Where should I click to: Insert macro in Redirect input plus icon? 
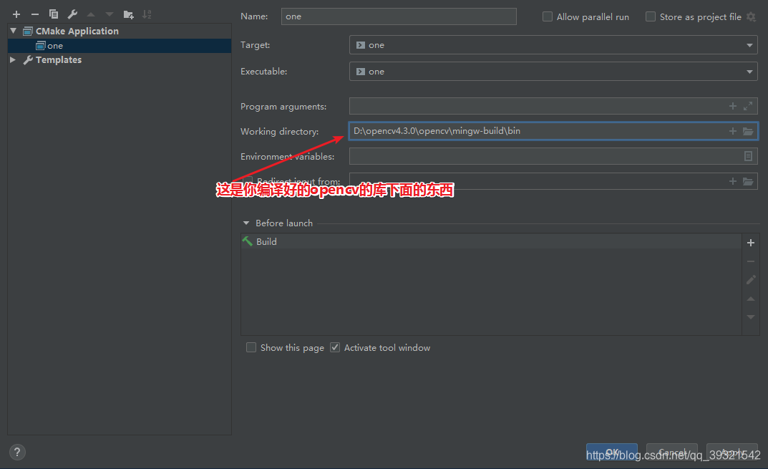click(x=733, y=181)
